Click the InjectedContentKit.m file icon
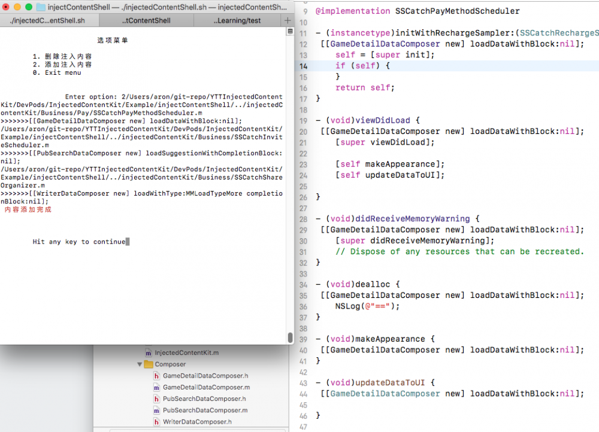This screenshot has height=432, width=599. pyautogui.click(x=149, y=353)
